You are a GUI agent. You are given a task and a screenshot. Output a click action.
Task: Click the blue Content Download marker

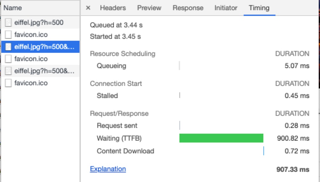click(x=264, y=151)
